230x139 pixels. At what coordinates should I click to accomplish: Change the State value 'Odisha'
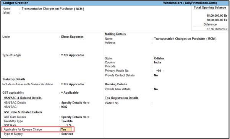pyautogui.click(x=159, y=59)
